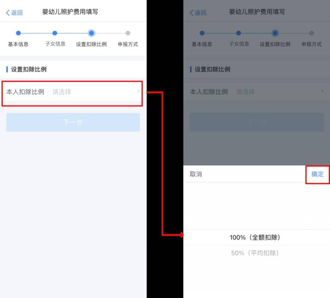Viewport: 330px width, 298px height.
Task: Tap the highlighted 设置扣除比例 step circle
Action: pyautogui.click(x=91, y=33)
